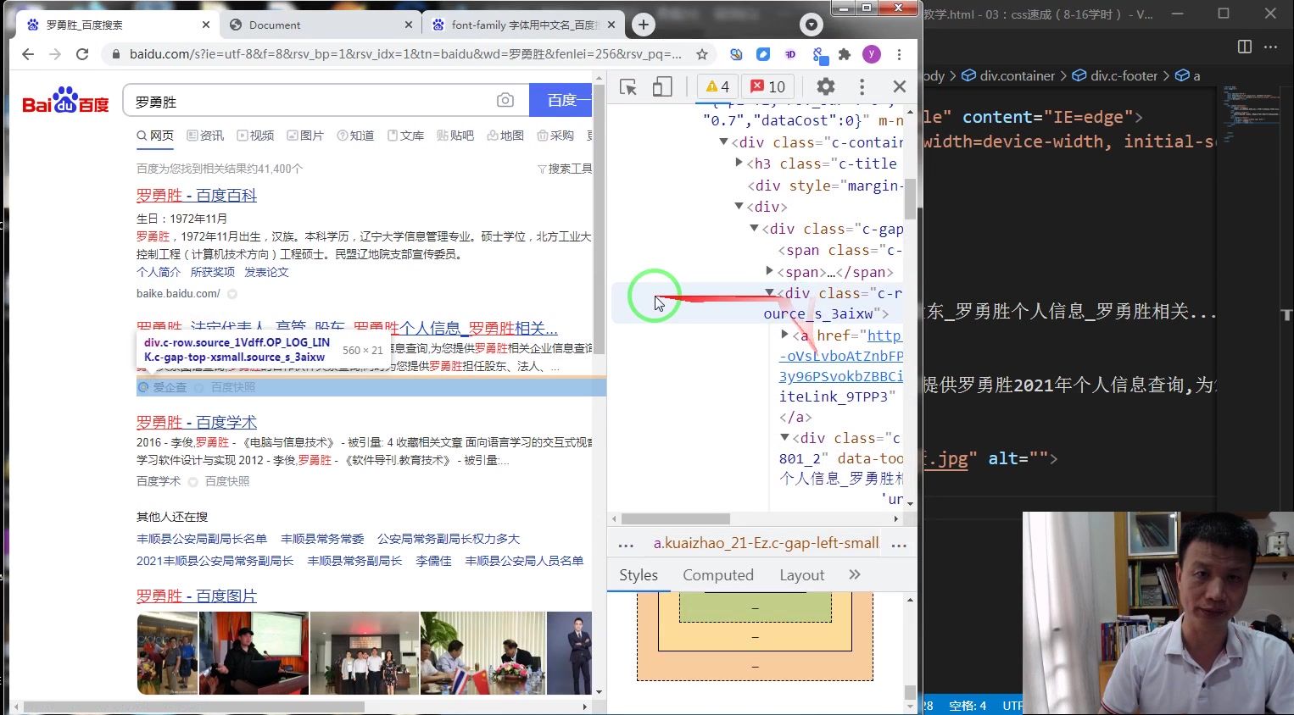Open the 发表论文 sublink

[267, 272]
